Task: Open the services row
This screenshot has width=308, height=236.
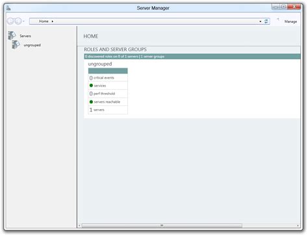Action: (108, 86)
